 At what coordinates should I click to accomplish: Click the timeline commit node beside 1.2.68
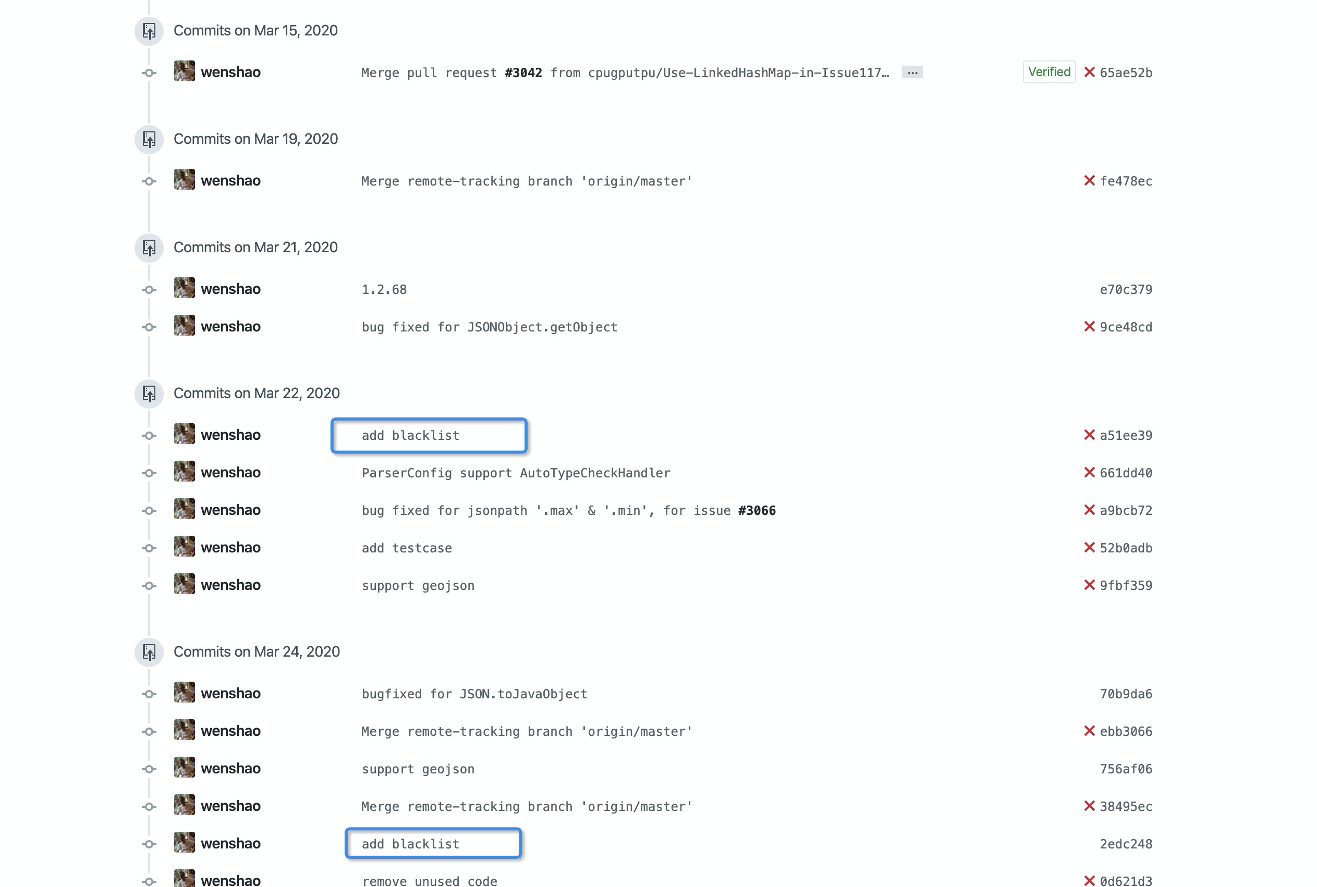[x=148, y=289]
